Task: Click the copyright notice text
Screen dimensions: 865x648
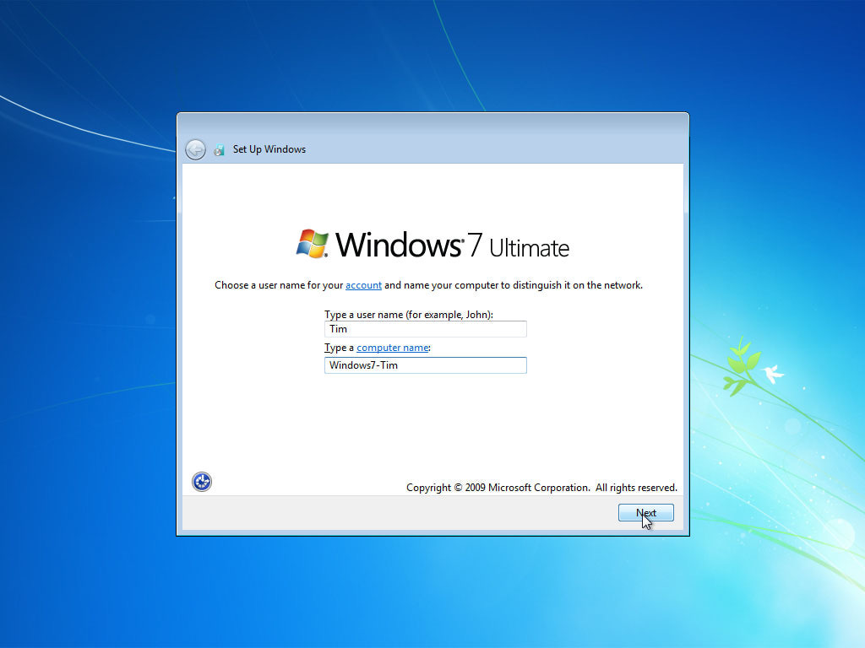Action: 541,487
